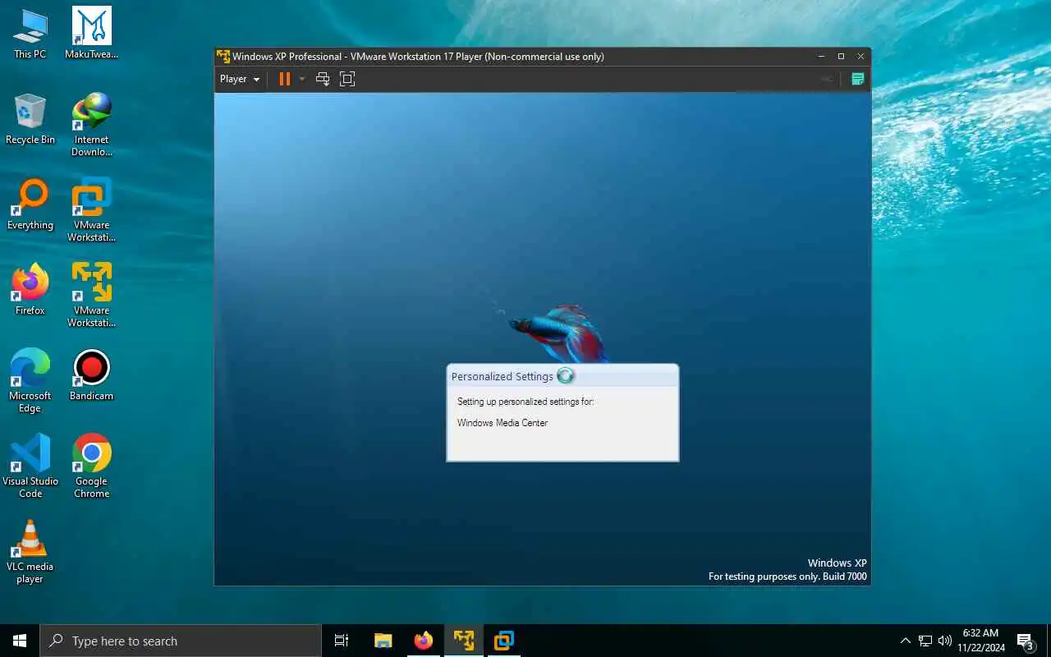Open the Player menu in VMware
The width and height of the screenshot is (1051, 657).
click(x=240, y=79)
